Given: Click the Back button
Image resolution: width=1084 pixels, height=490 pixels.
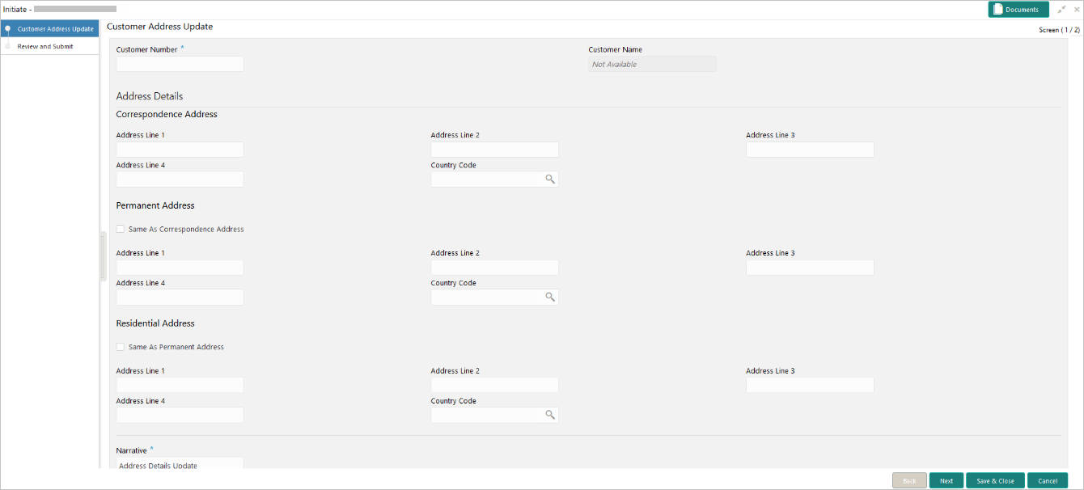Looking at the screenshot, I should click(909, 480).
